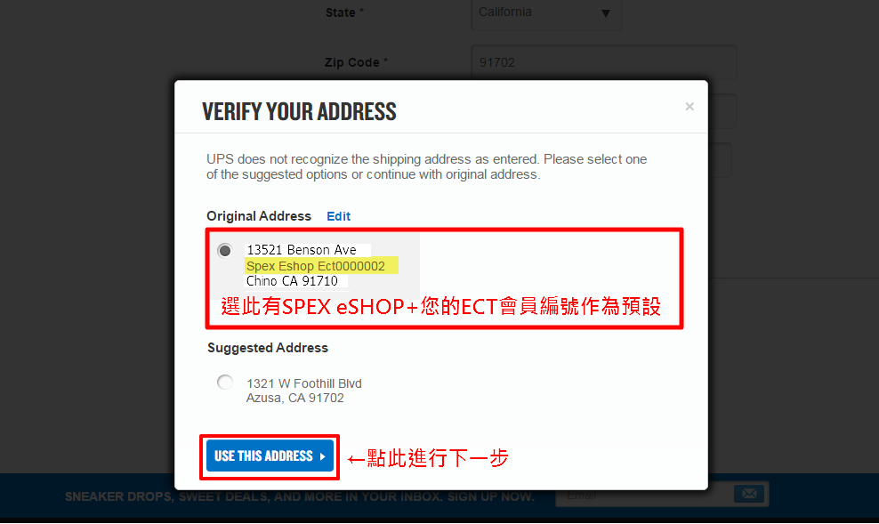Select the Original Address radio button
Screen dimensions: 879x524
[225, 251]
